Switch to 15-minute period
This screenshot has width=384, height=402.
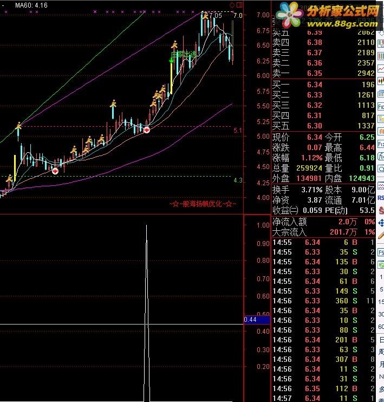[x=381, y=302]
